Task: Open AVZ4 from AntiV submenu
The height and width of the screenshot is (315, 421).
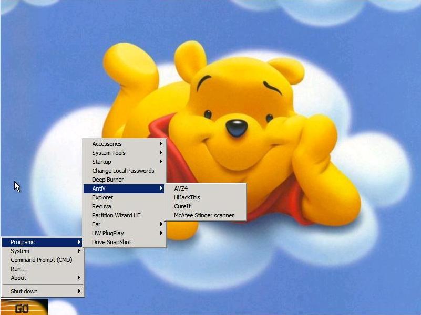Action: coord(181,188)
